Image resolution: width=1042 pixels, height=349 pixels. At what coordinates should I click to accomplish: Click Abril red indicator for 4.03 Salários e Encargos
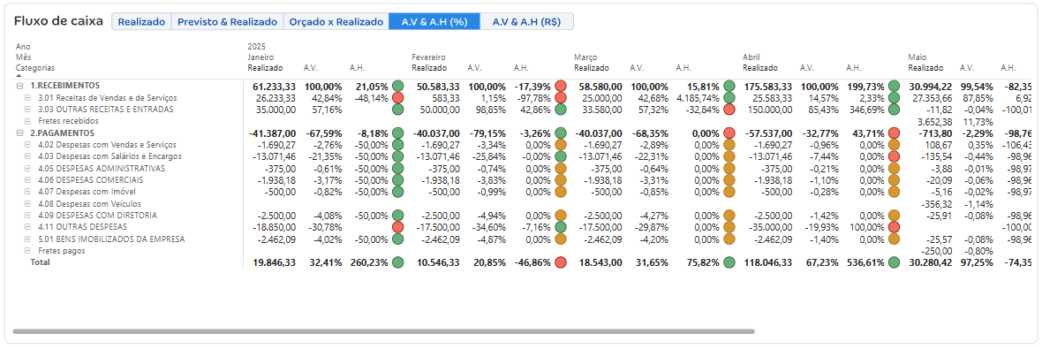(x=894, y=156)
